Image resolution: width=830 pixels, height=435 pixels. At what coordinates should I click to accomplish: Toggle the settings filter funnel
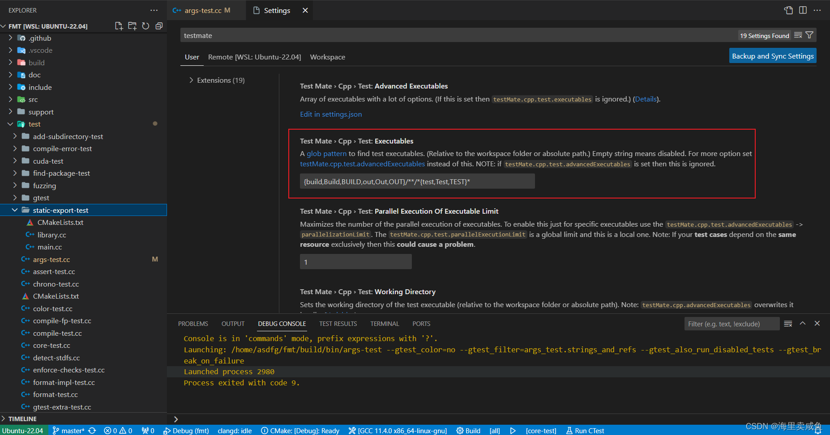[809, 35]
